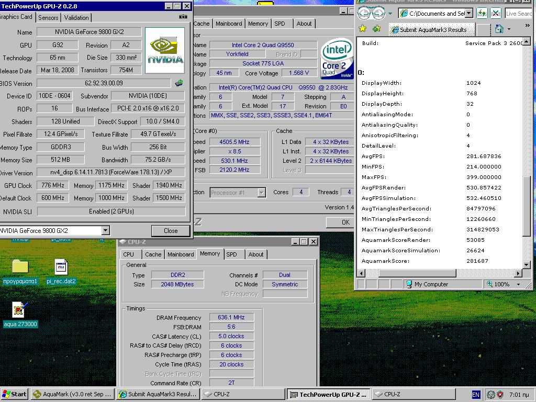Select the pi_rec.dat2 file icon

[x=61, y=267]
